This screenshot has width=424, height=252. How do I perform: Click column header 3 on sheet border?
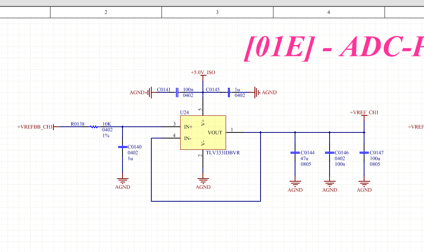217,12
